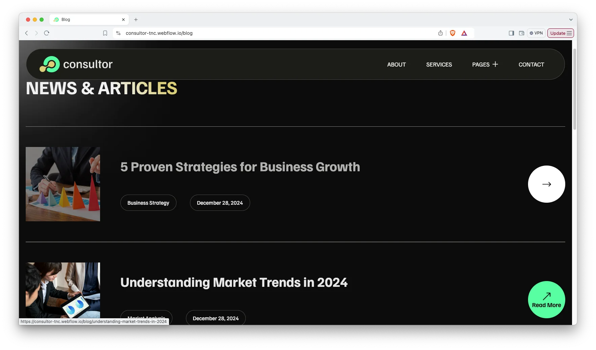Toggle the sidebar panel
The width and height of the screenshot is (596, 350).
[x=511, y=33]
